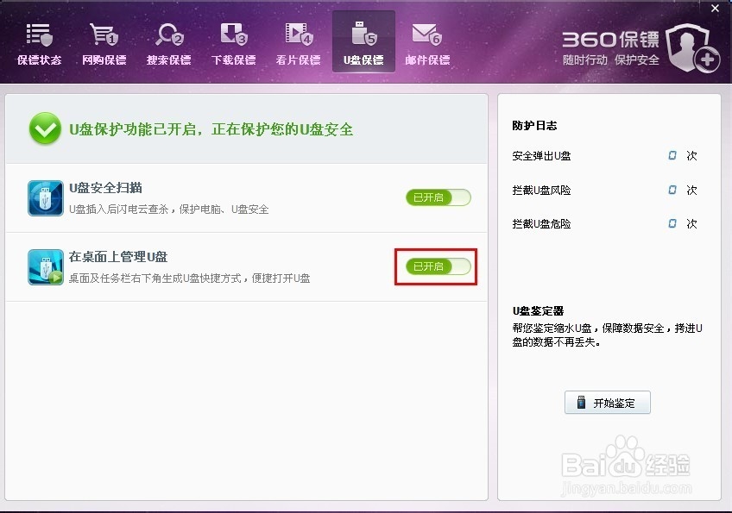Viewport: 732px width, 513px height.
Task: Toggle the 在桌面上管理U盘 switch
Action: (x=439, y=266)
